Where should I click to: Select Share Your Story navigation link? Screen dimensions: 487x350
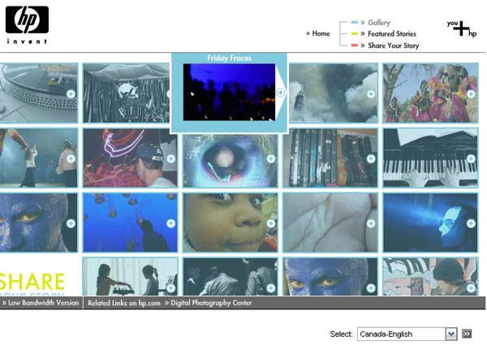click(x=393, y=45)
